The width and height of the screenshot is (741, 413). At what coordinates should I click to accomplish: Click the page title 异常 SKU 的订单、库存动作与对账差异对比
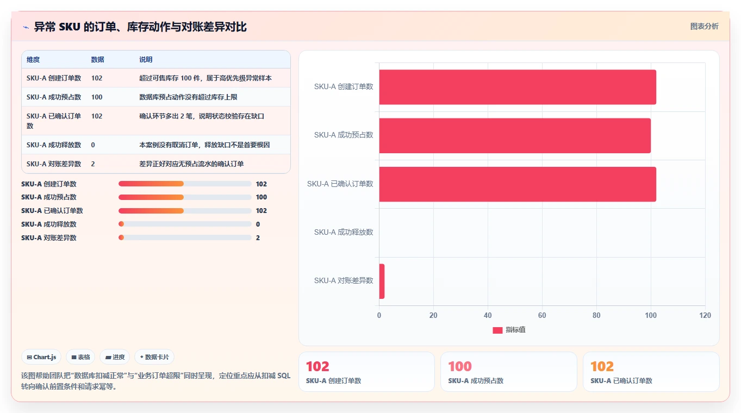pos(140,27)
